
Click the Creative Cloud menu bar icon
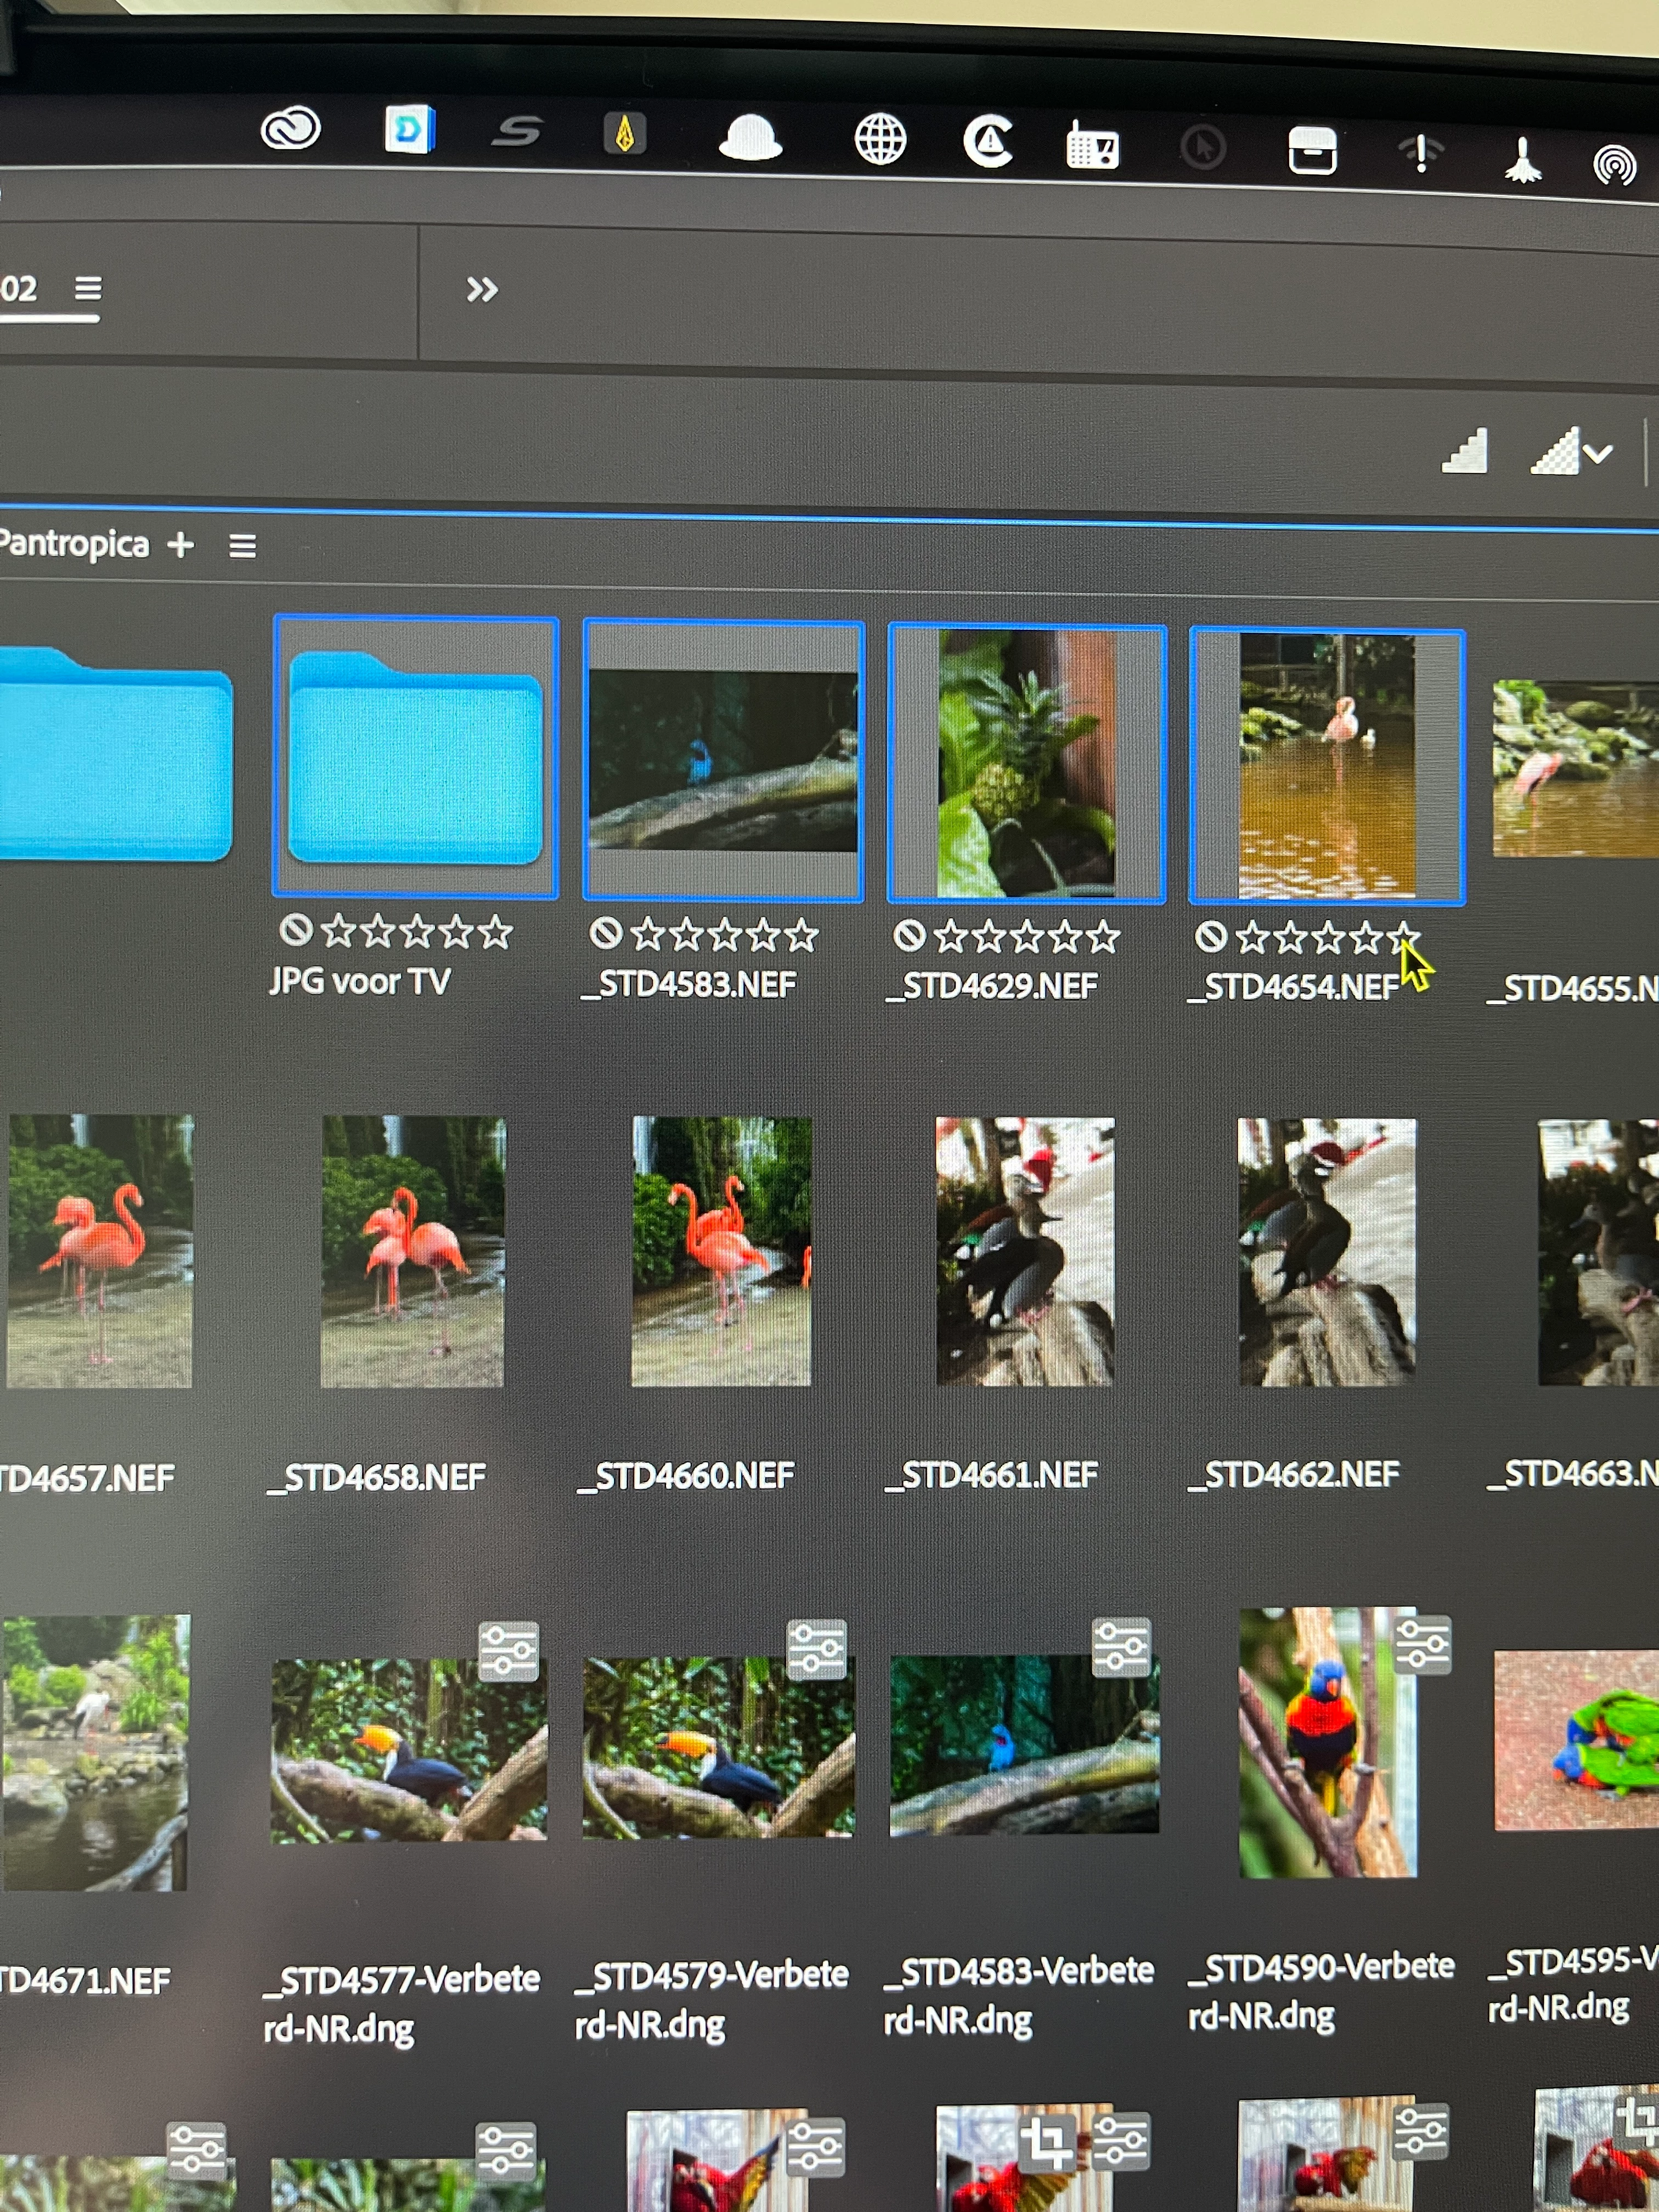pyautogui.click(x=290, y=129)
